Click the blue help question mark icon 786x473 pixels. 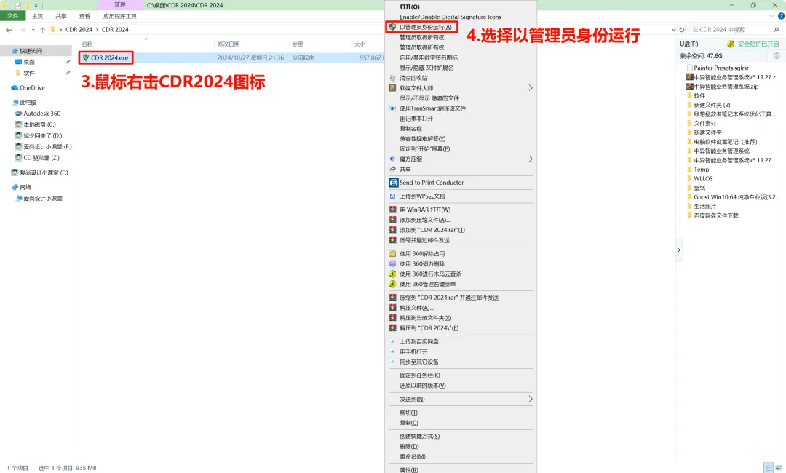(x=781, y=16)
